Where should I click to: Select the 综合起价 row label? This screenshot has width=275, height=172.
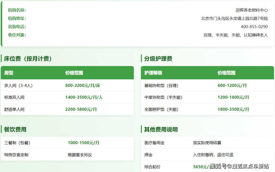pos(152,167)
